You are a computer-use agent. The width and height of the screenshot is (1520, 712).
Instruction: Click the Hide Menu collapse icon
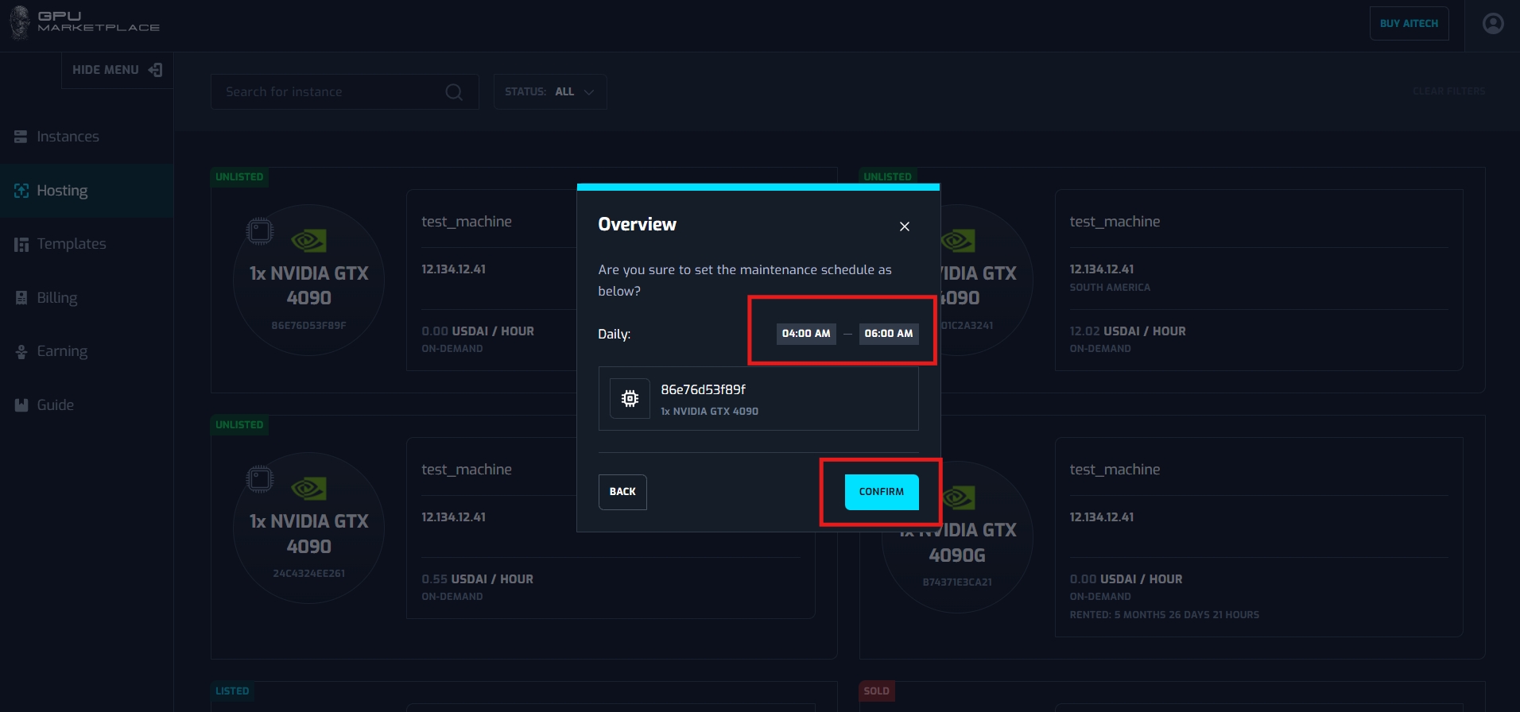click(x=156, y=70)
